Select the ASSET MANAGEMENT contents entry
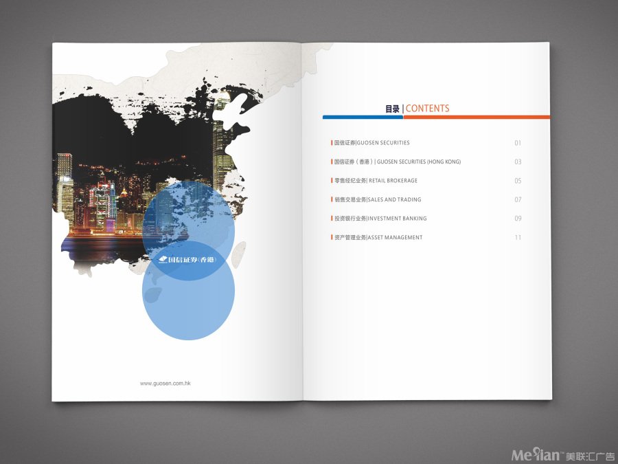 coord(376,238)
